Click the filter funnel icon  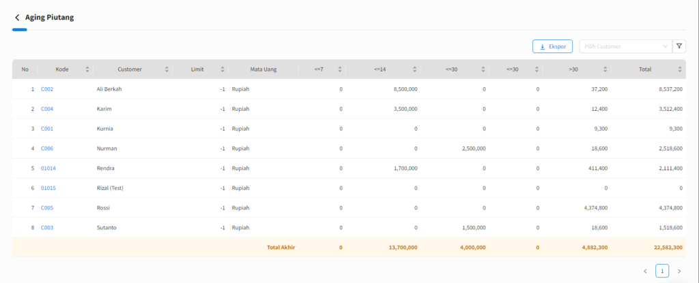[679, 46]
